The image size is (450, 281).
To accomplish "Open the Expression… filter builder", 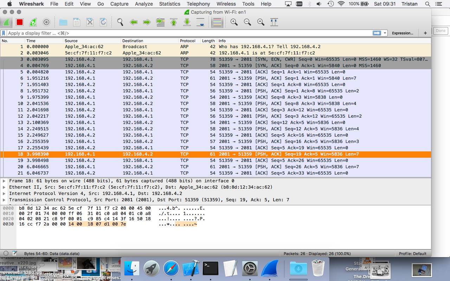I will tap(403, 33).
